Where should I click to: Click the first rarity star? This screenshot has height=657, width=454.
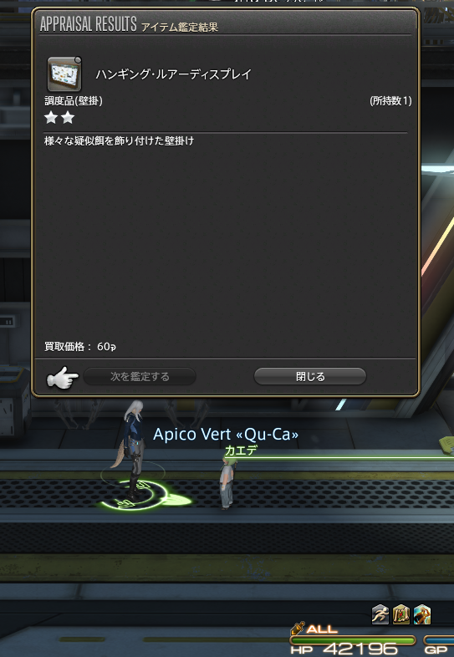click(x=51, y=118)
